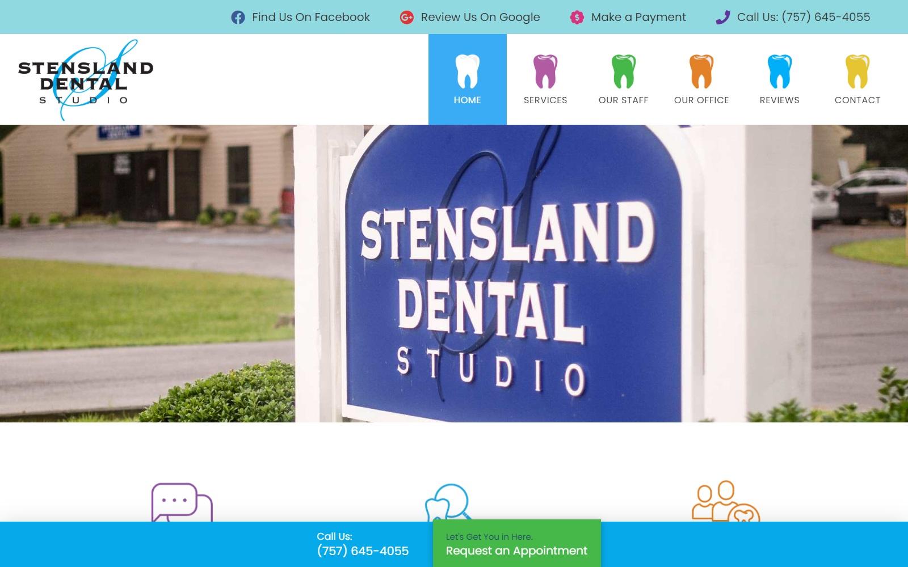This screenshot has width=908, height=567.
Task: Click the pink dollar payment icon
Action: tap(577, 18)
